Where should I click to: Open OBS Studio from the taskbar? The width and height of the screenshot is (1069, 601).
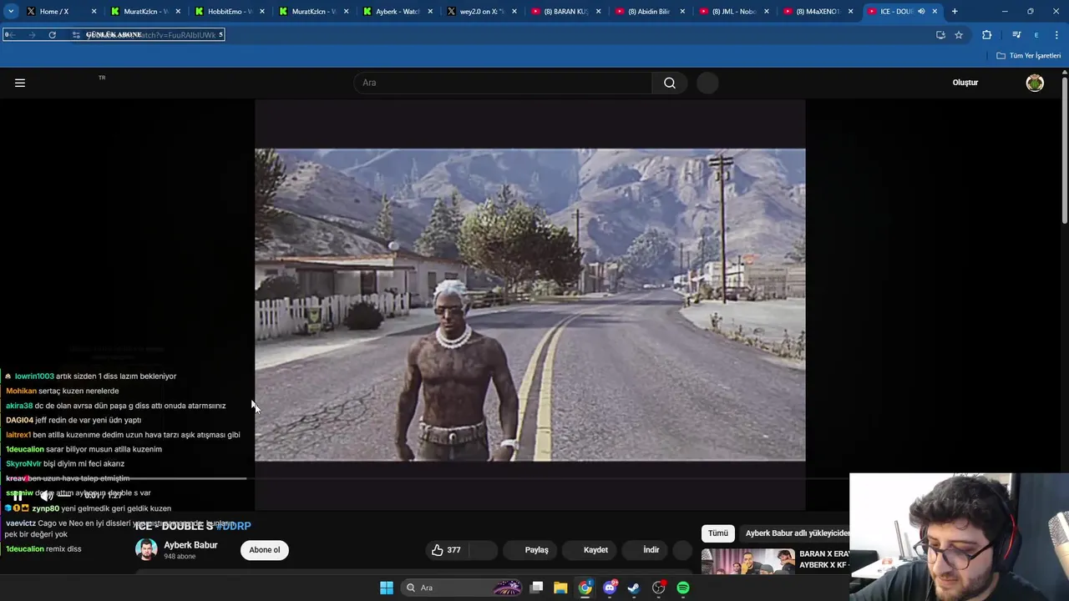tap(659, 588)
